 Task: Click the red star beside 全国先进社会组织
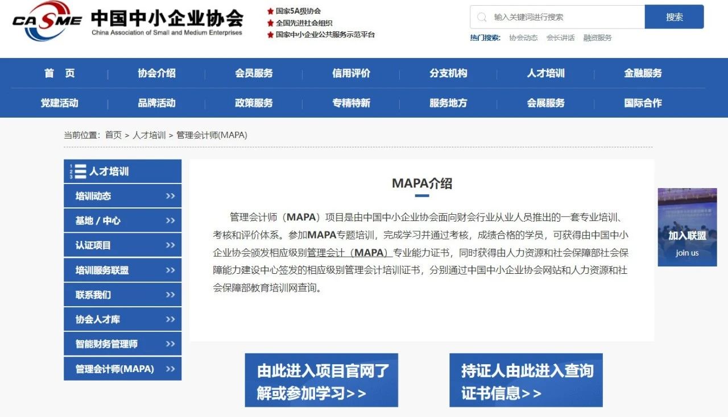[x=271, y=23]
